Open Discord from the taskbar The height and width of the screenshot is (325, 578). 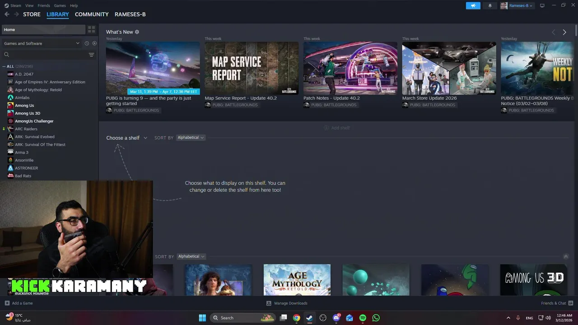(336, 318)
